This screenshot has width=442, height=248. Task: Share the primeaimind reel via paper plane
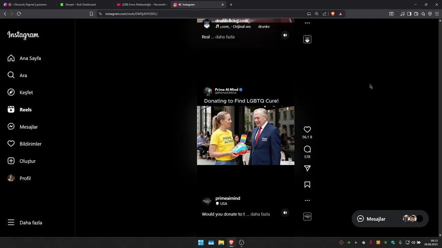(x=307, y=168)
